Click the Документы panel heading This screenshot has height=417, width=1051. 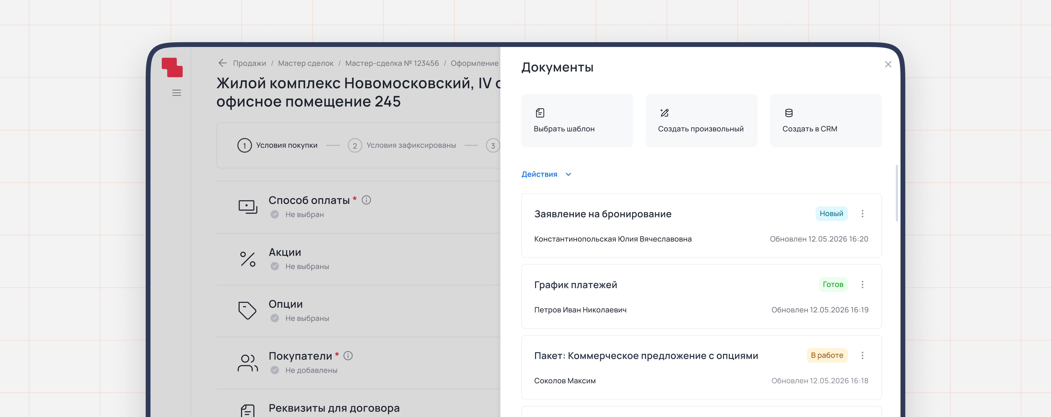(557, 67)
